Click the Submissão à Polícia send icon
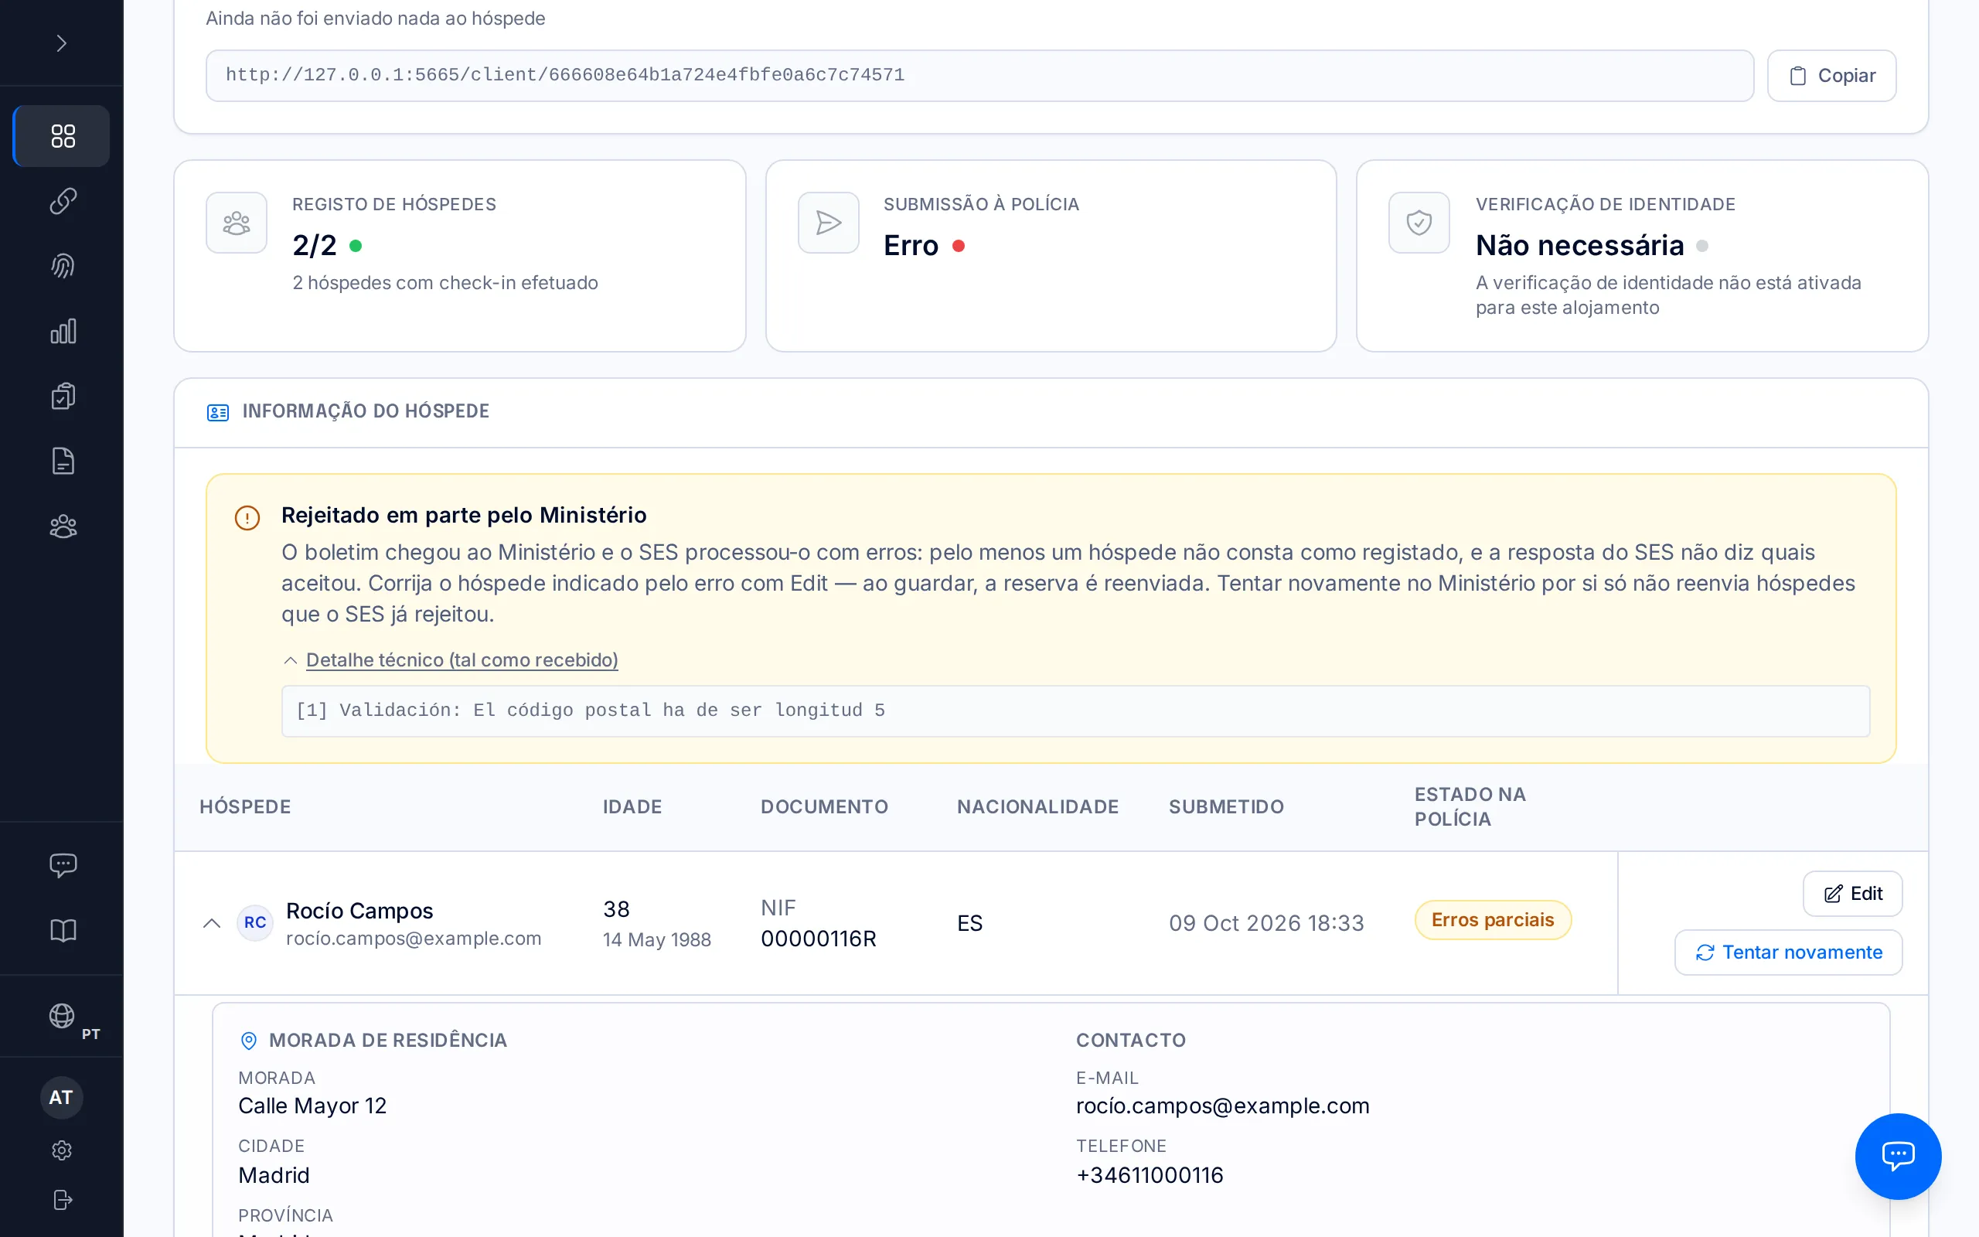 828,223
